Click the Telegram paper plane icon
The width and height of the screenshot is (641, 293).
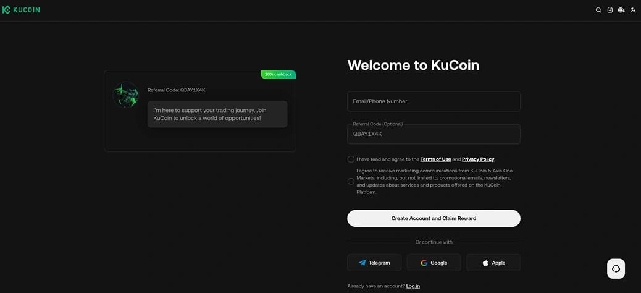coord(362,263)
